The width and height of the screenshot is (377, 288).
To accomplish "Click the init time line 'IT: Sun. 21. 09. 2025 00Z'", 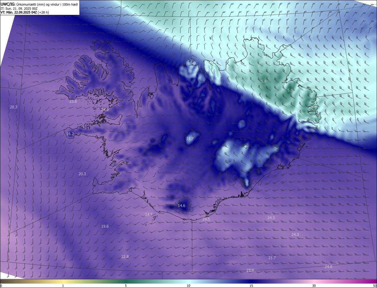I will [x=19, y=9].
